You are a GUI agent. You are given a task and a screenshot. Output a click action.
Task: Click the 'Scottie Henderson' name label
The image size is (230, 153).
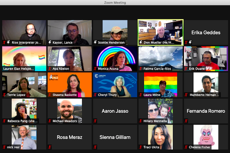pos(111,42)
